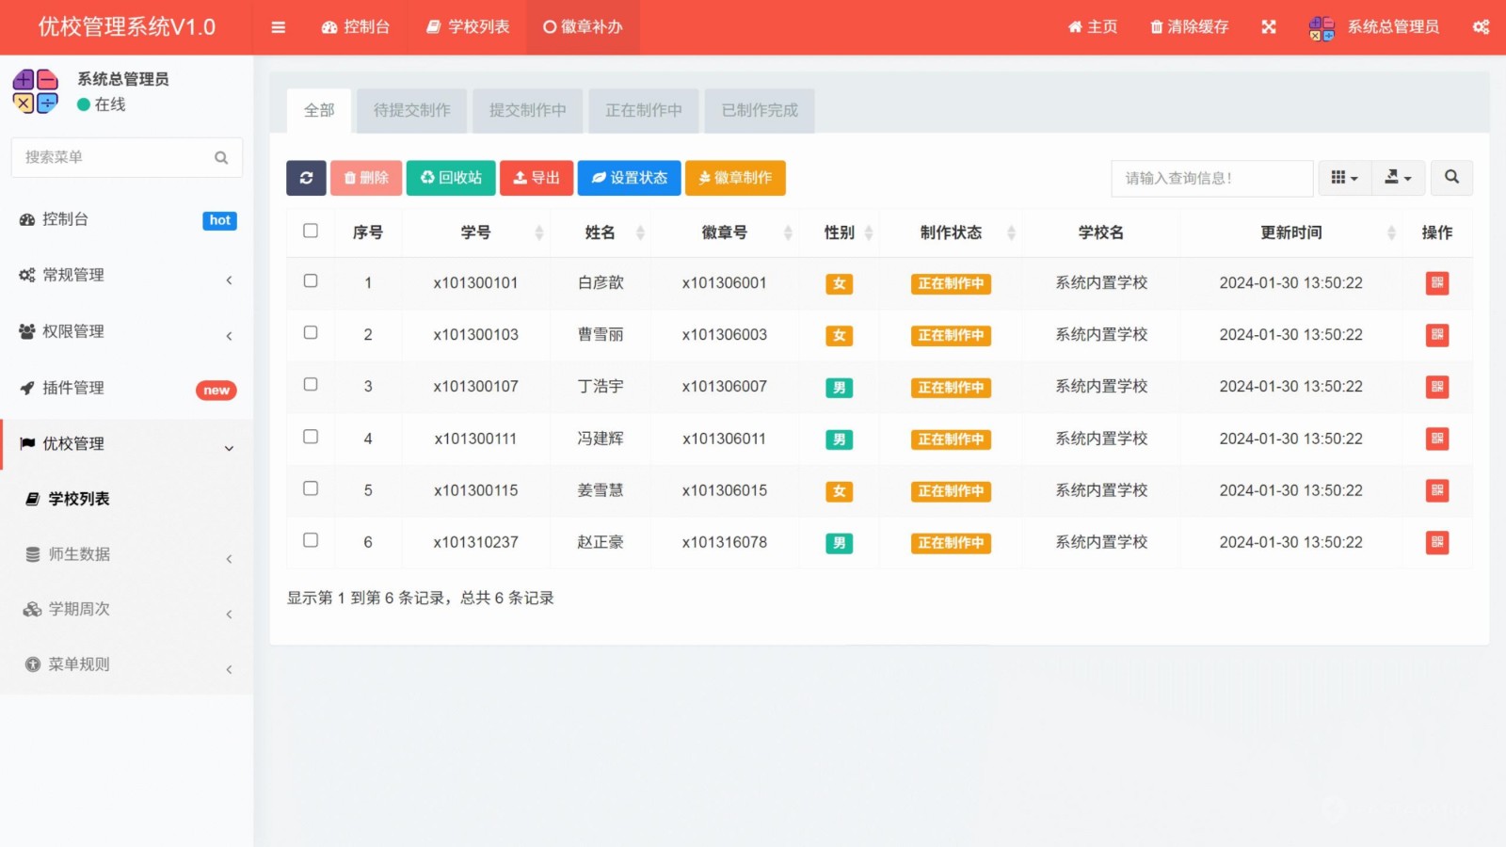Sort table by 学号 column arrows

point(539,232)
